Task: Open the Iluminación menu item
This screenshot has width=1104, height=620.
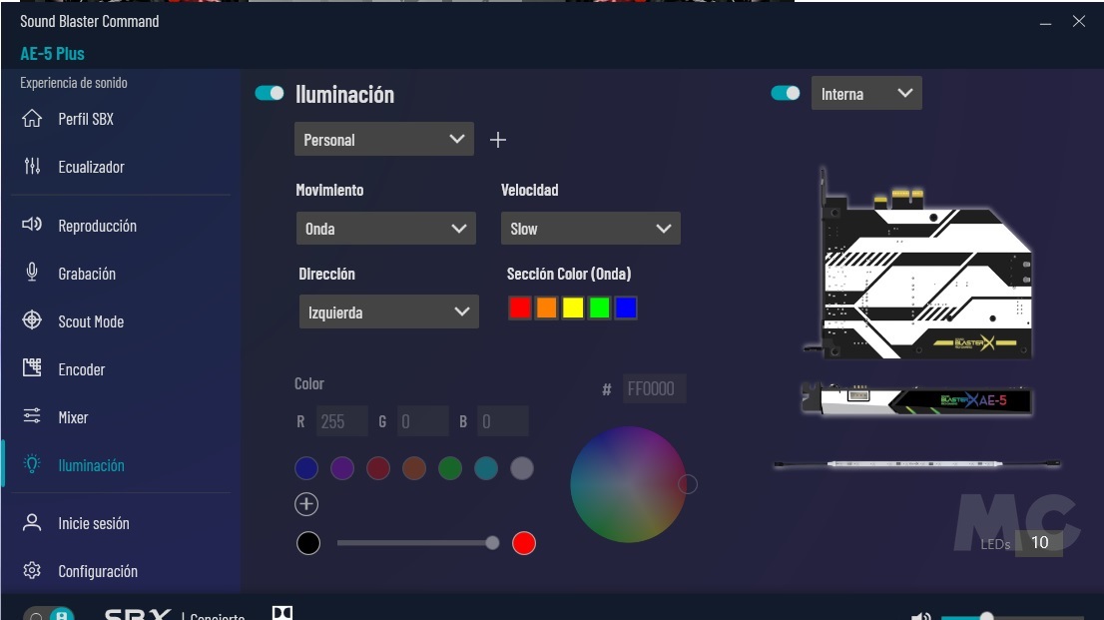Action: tap(91, 465)
